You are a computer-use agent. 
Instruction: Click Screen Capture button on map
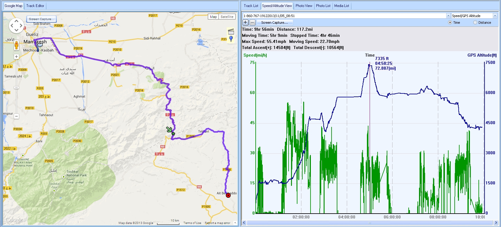point(41,19)
